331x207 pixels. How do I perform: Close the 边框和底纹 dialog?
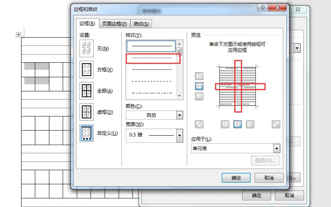click(277, 7)
